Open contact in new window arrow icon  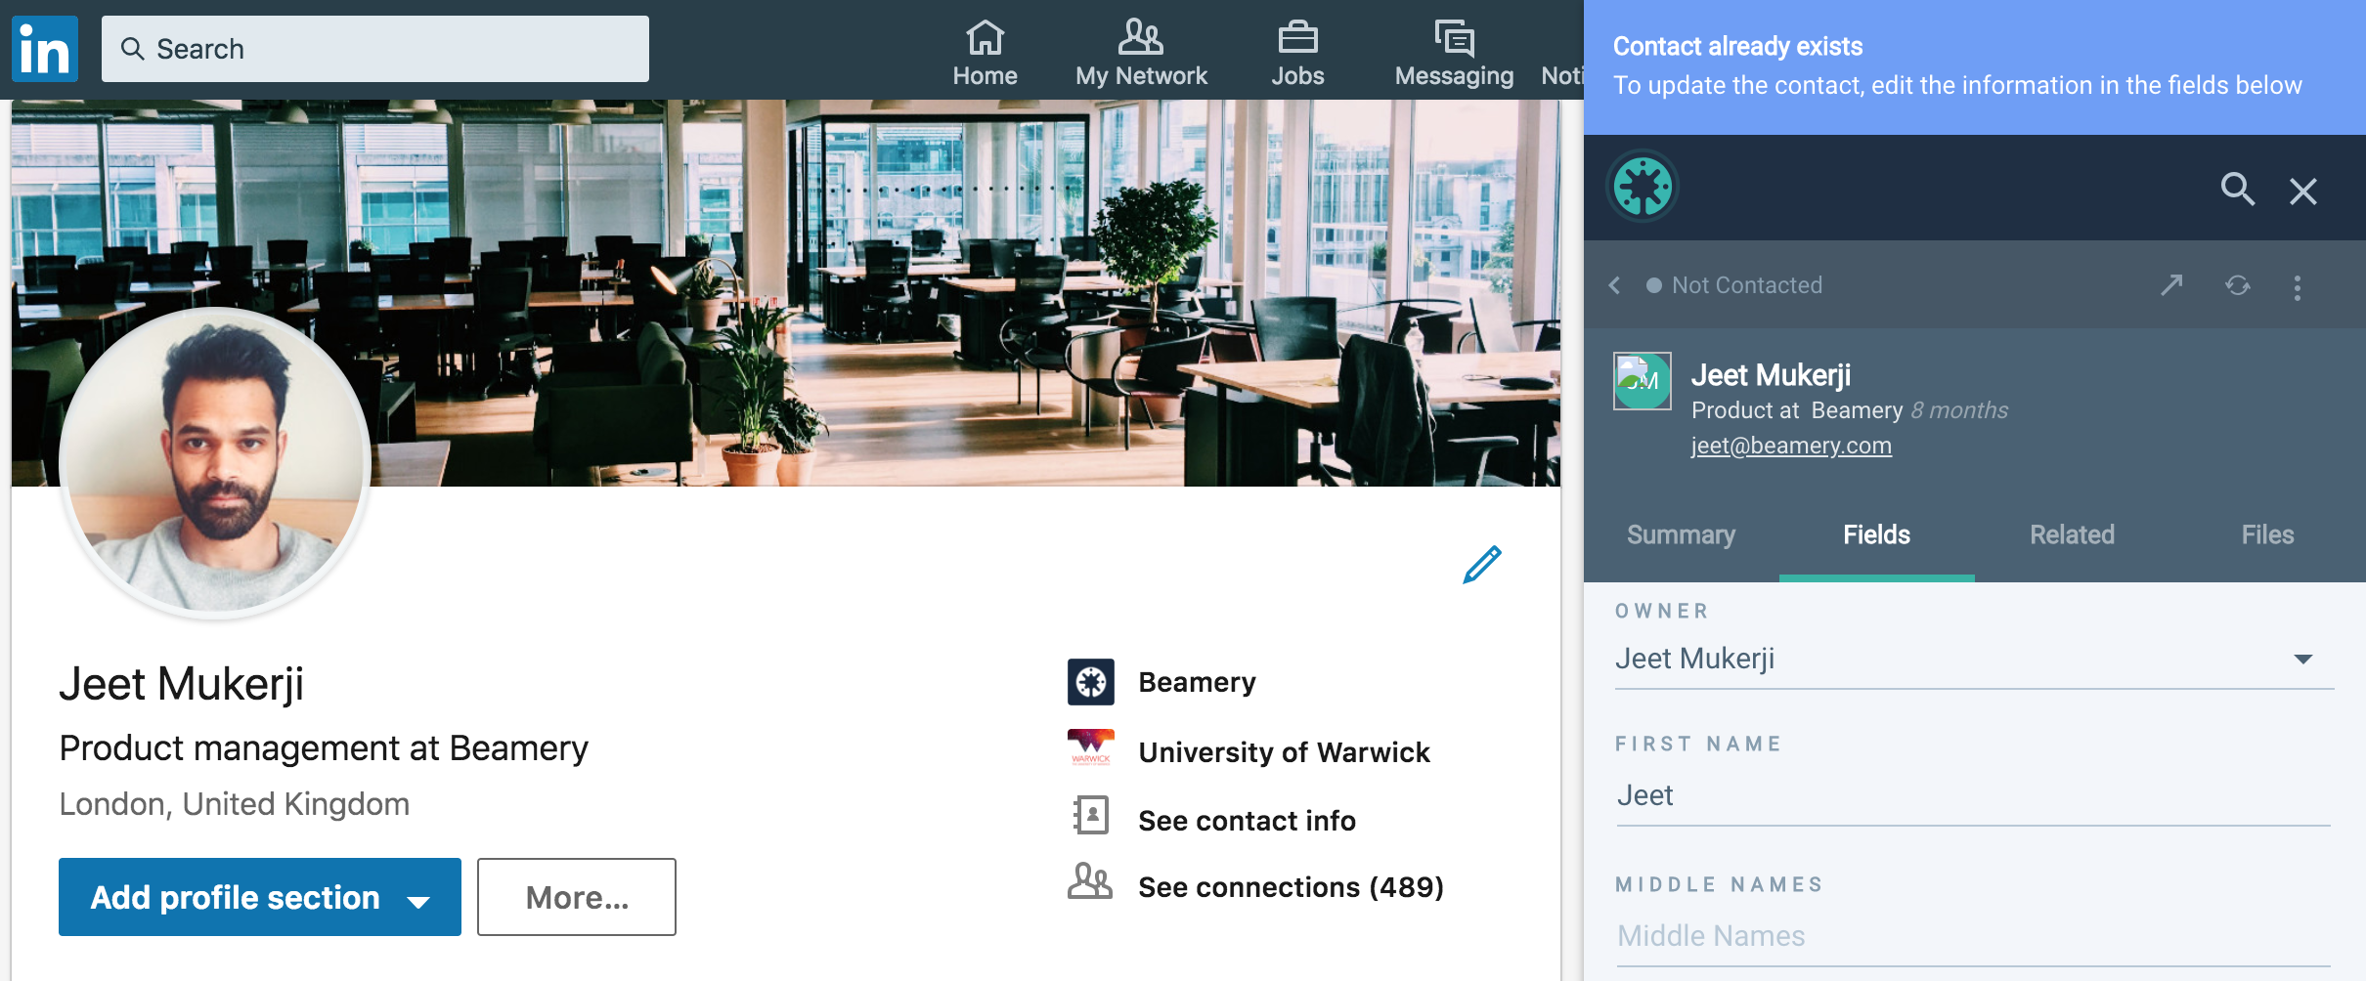(x=2171, y=284)
